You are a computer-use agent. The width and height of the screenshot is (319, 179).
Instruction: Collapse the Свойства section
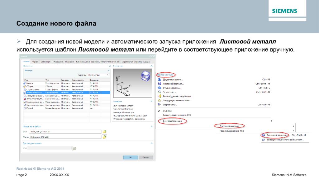pyautogui.click(x=151, y=101)
